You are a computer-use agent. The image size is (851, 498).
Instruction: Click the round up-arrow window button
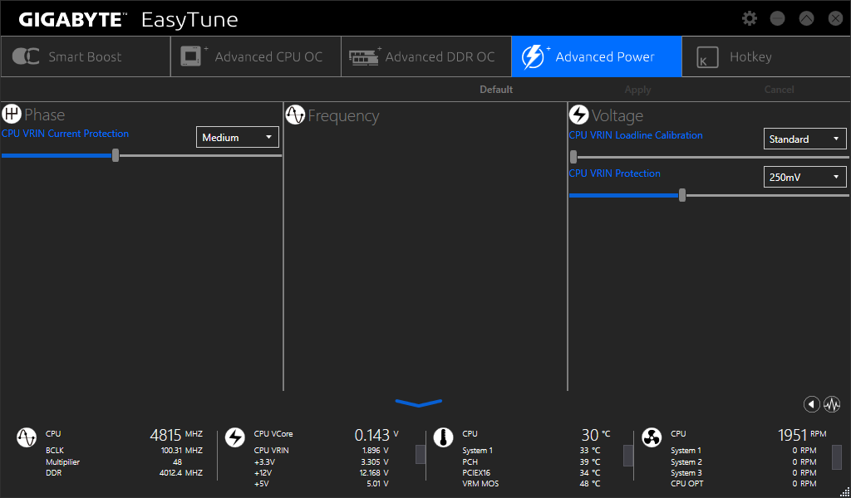[x=806, y=18]
